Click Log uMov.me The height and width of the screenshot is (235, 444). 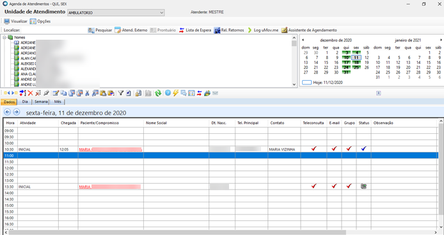point(263,30)
